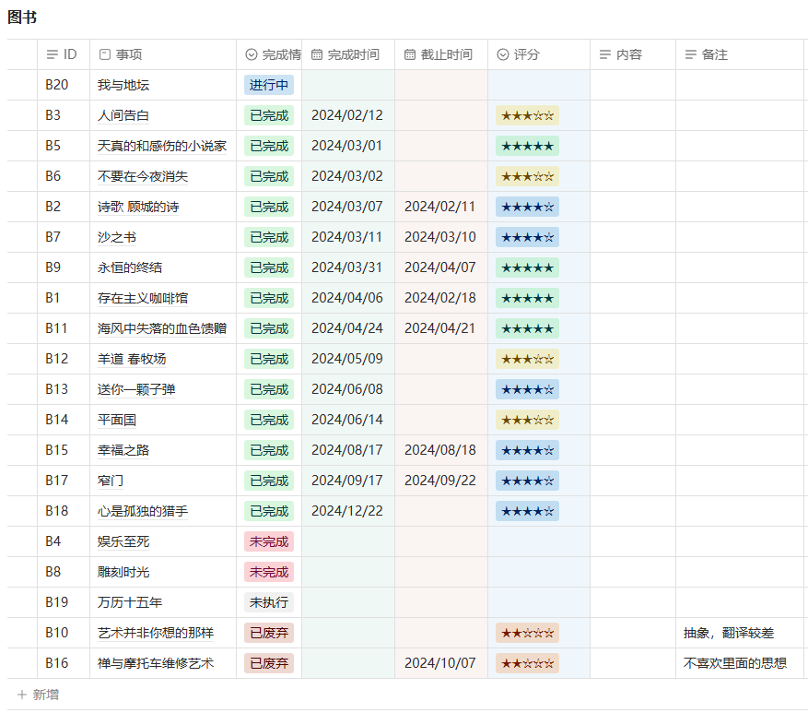The image size is (808, 713).
Task: Open the 已废弃 status tag for 禅与摩托车维修艺术
Action: click(269, 664)
